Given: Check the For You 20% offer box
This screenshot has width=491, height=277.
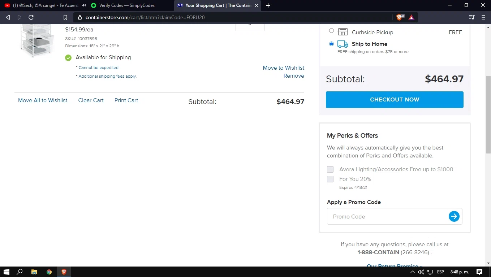Looking at the screenshot, I should tap(330, 179).
